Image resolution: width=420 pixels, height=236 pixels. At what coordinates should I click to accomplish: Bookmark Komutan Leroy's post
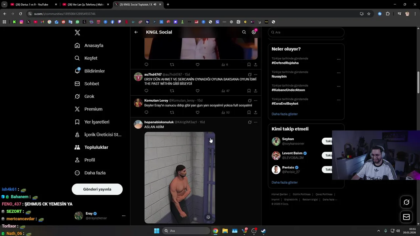[249, 112]
